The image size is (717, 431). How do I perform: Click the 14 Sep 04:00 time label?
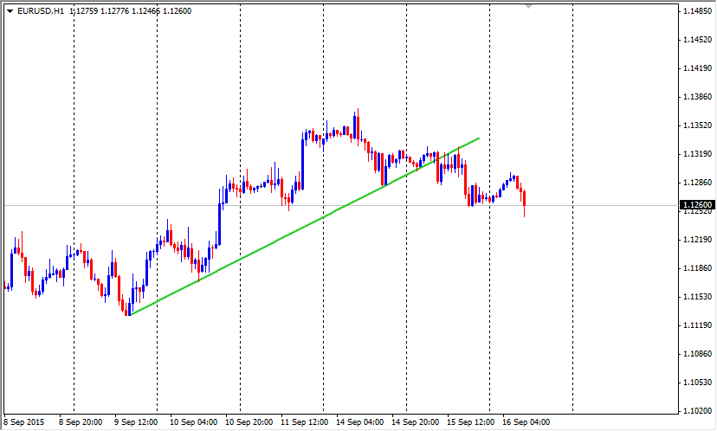(360, 421)
